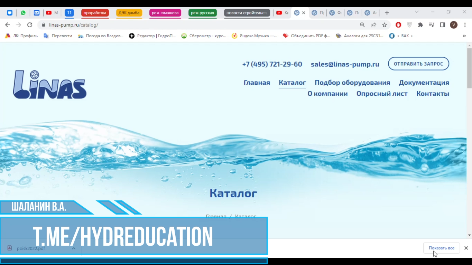Go back to the previous page
This screenshot has width=472, height=265.
coord(8,25)
